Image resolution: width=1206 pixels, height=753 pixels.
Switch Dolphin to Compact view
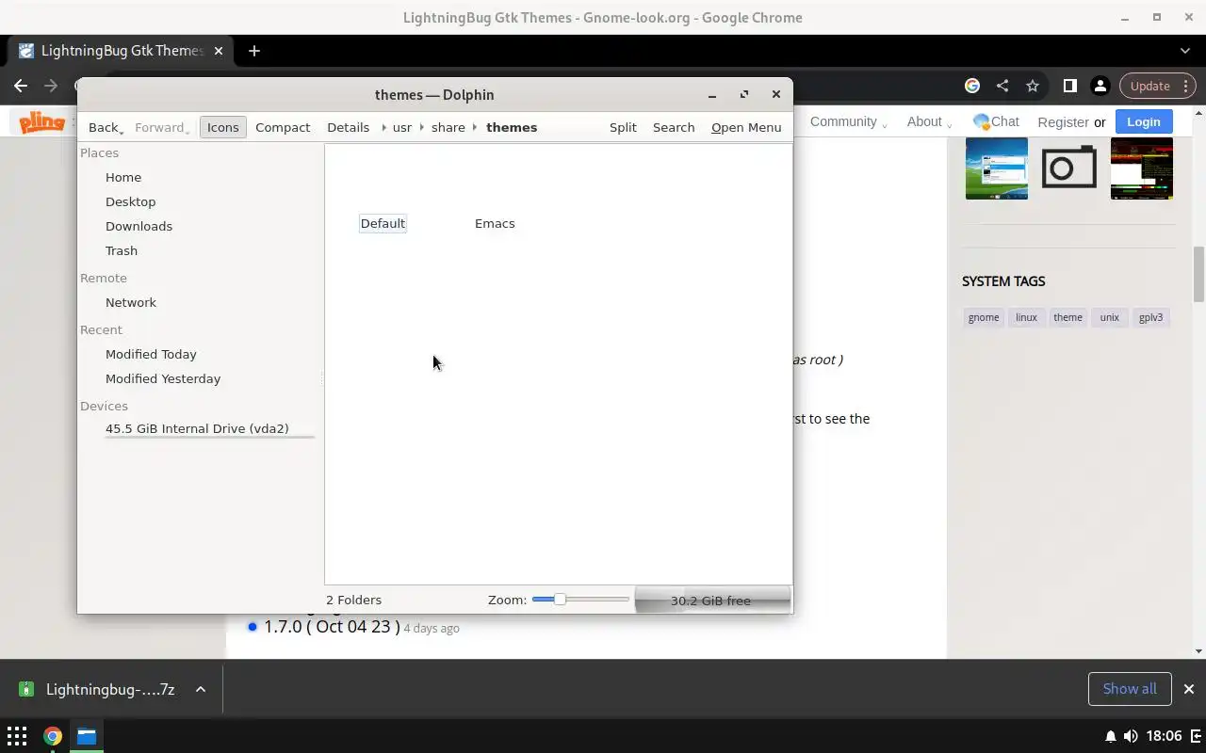[x=283, y=127]
